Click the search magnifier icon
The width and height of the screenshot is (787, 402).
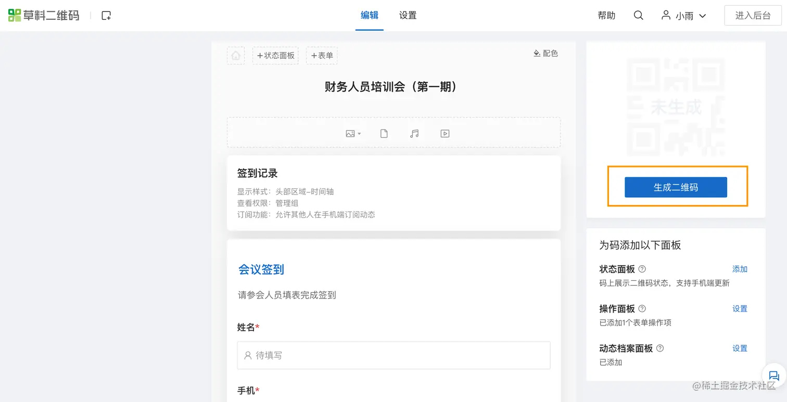click(638, 16)
